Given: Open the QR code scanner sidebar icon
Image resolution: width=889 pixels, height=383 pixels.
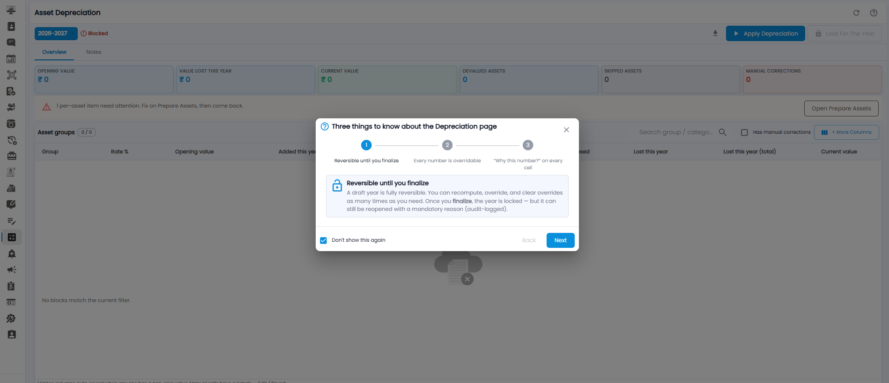Looking at the screenshot, I should (11, 75).
